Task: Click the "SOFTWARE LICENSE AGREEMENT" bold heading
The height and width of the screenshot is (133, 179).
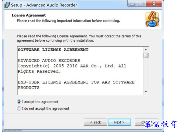Action: pyautogui.click(x=53, y=50)
